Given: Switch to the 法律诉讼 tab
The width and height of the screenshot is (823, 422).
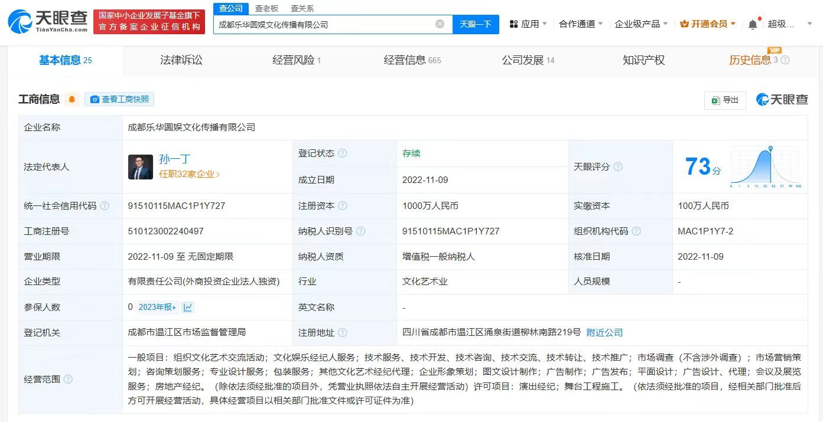Looking at the screenshot, I should click(180, 60).
